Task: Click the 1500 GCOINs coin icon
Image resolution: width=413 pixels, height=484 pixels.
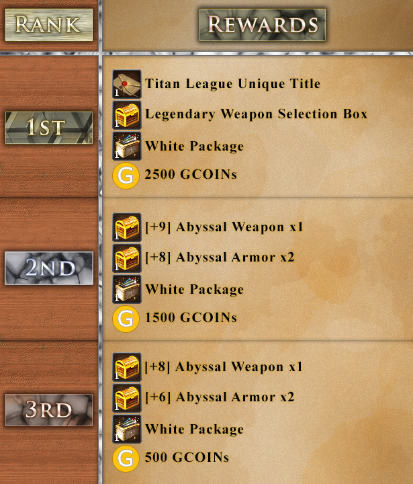Action: 126,319
